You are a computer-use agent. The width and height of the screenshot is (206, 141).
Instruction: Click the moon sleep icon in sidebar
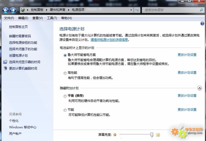5,68
